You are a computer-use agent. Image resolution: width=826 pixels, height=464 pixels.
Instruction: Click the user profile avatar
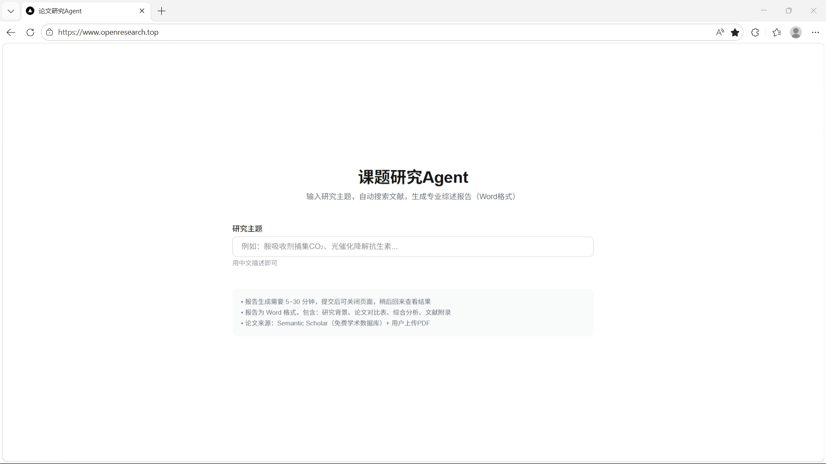tap(795, 32)
